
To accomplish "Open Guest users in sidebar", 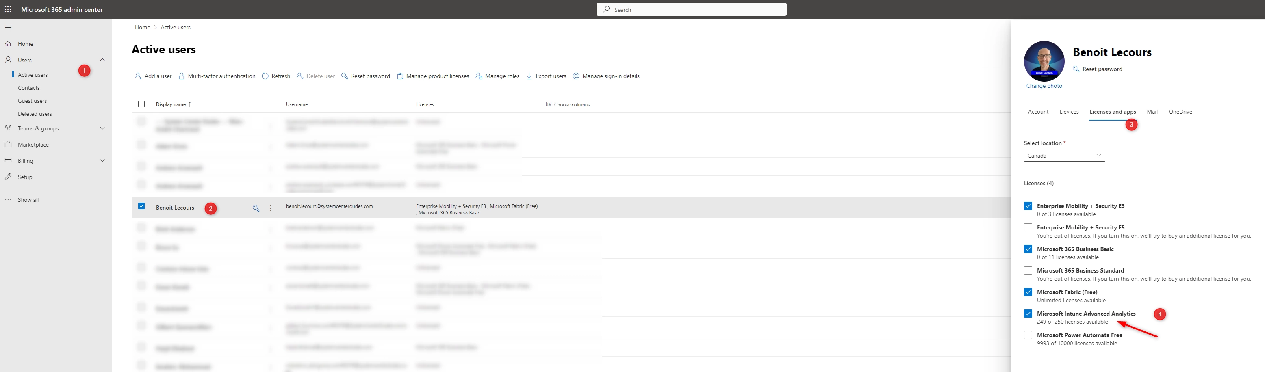I will (x=33, y=101).
